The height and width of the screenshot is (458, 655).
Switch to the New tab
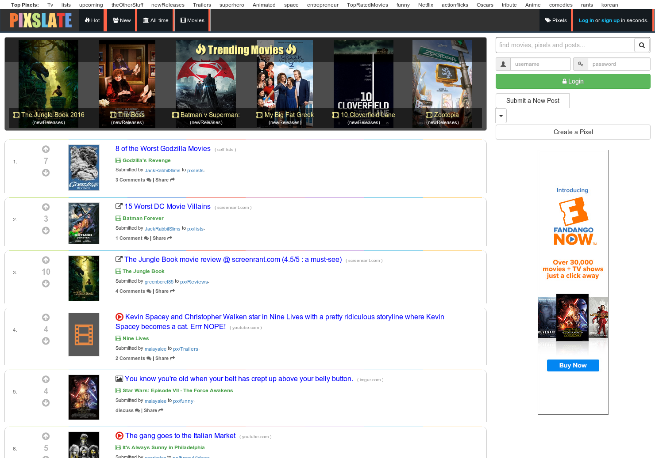click(x=122, y=20)
